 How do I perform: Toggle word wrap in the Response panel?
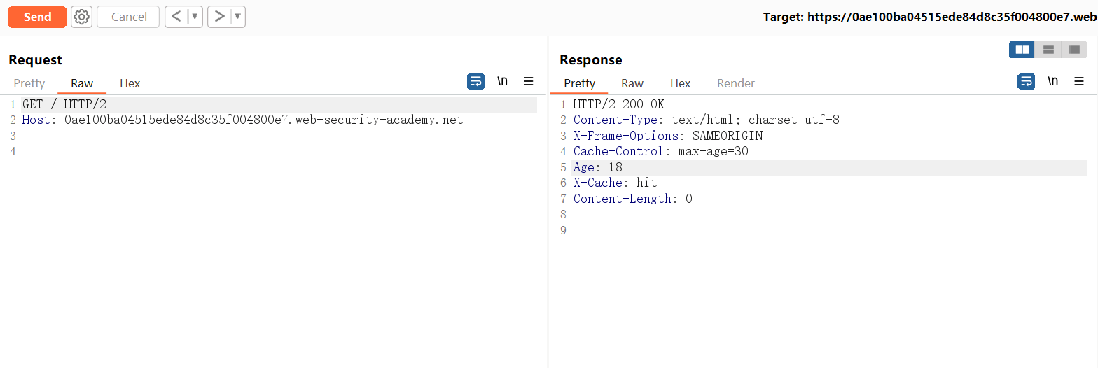1026,82
